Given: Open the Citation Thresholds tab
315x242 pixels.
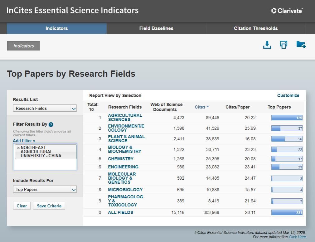Looking at the screenshot, I should coord(256,28).
